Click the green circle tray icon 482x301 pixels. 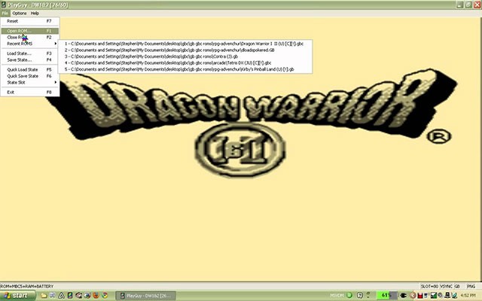tap(349, 296)
